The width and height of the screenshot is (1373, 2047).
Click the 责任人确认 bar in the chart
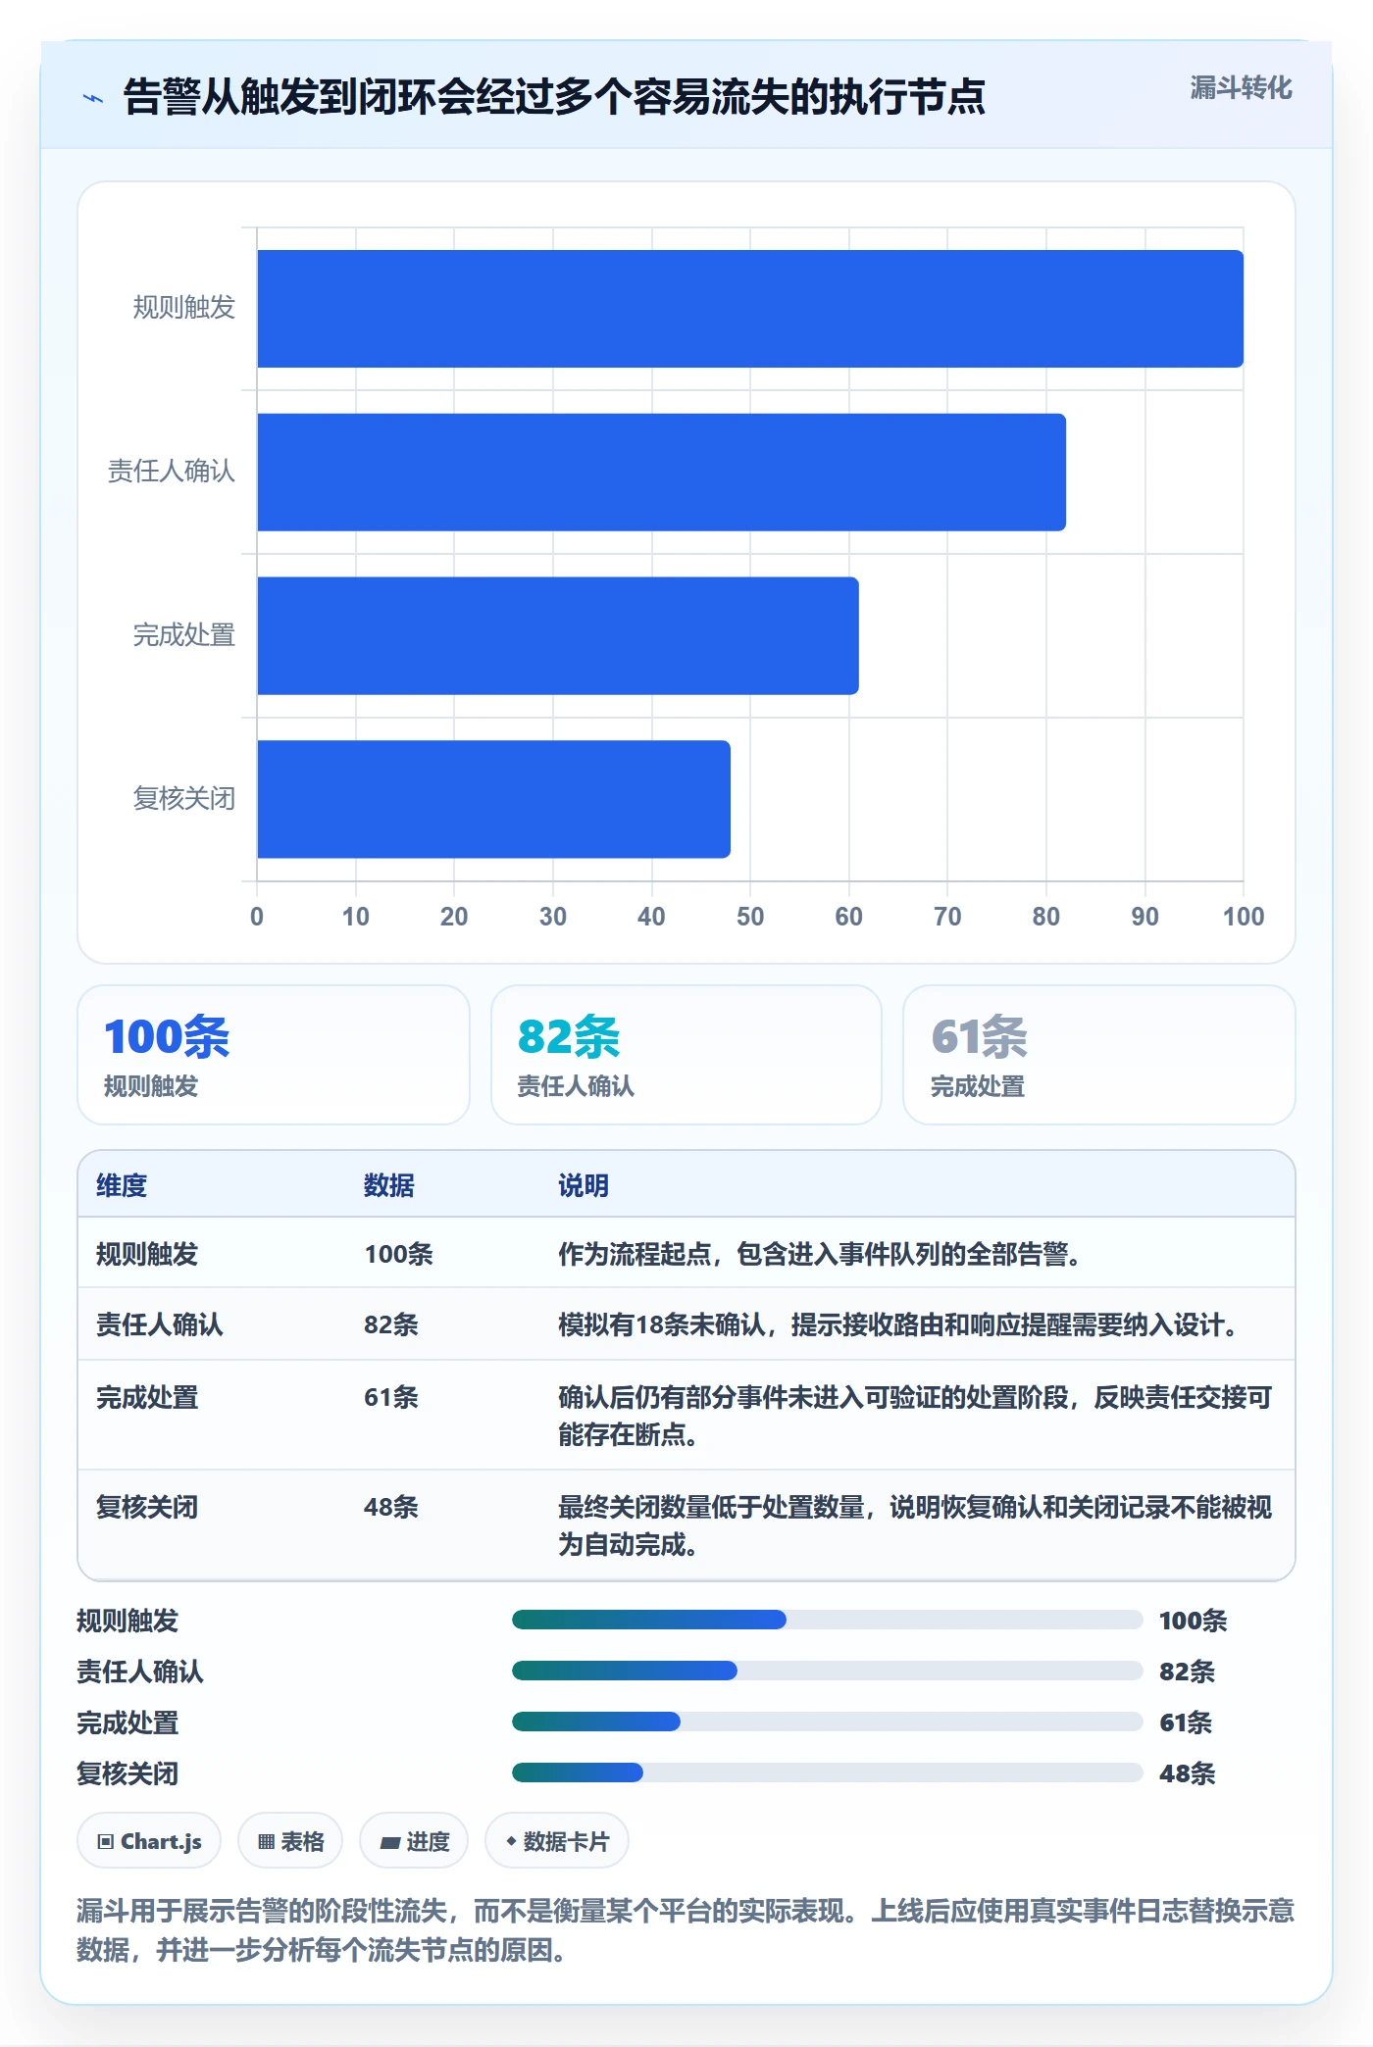click(x=661, y=473)
